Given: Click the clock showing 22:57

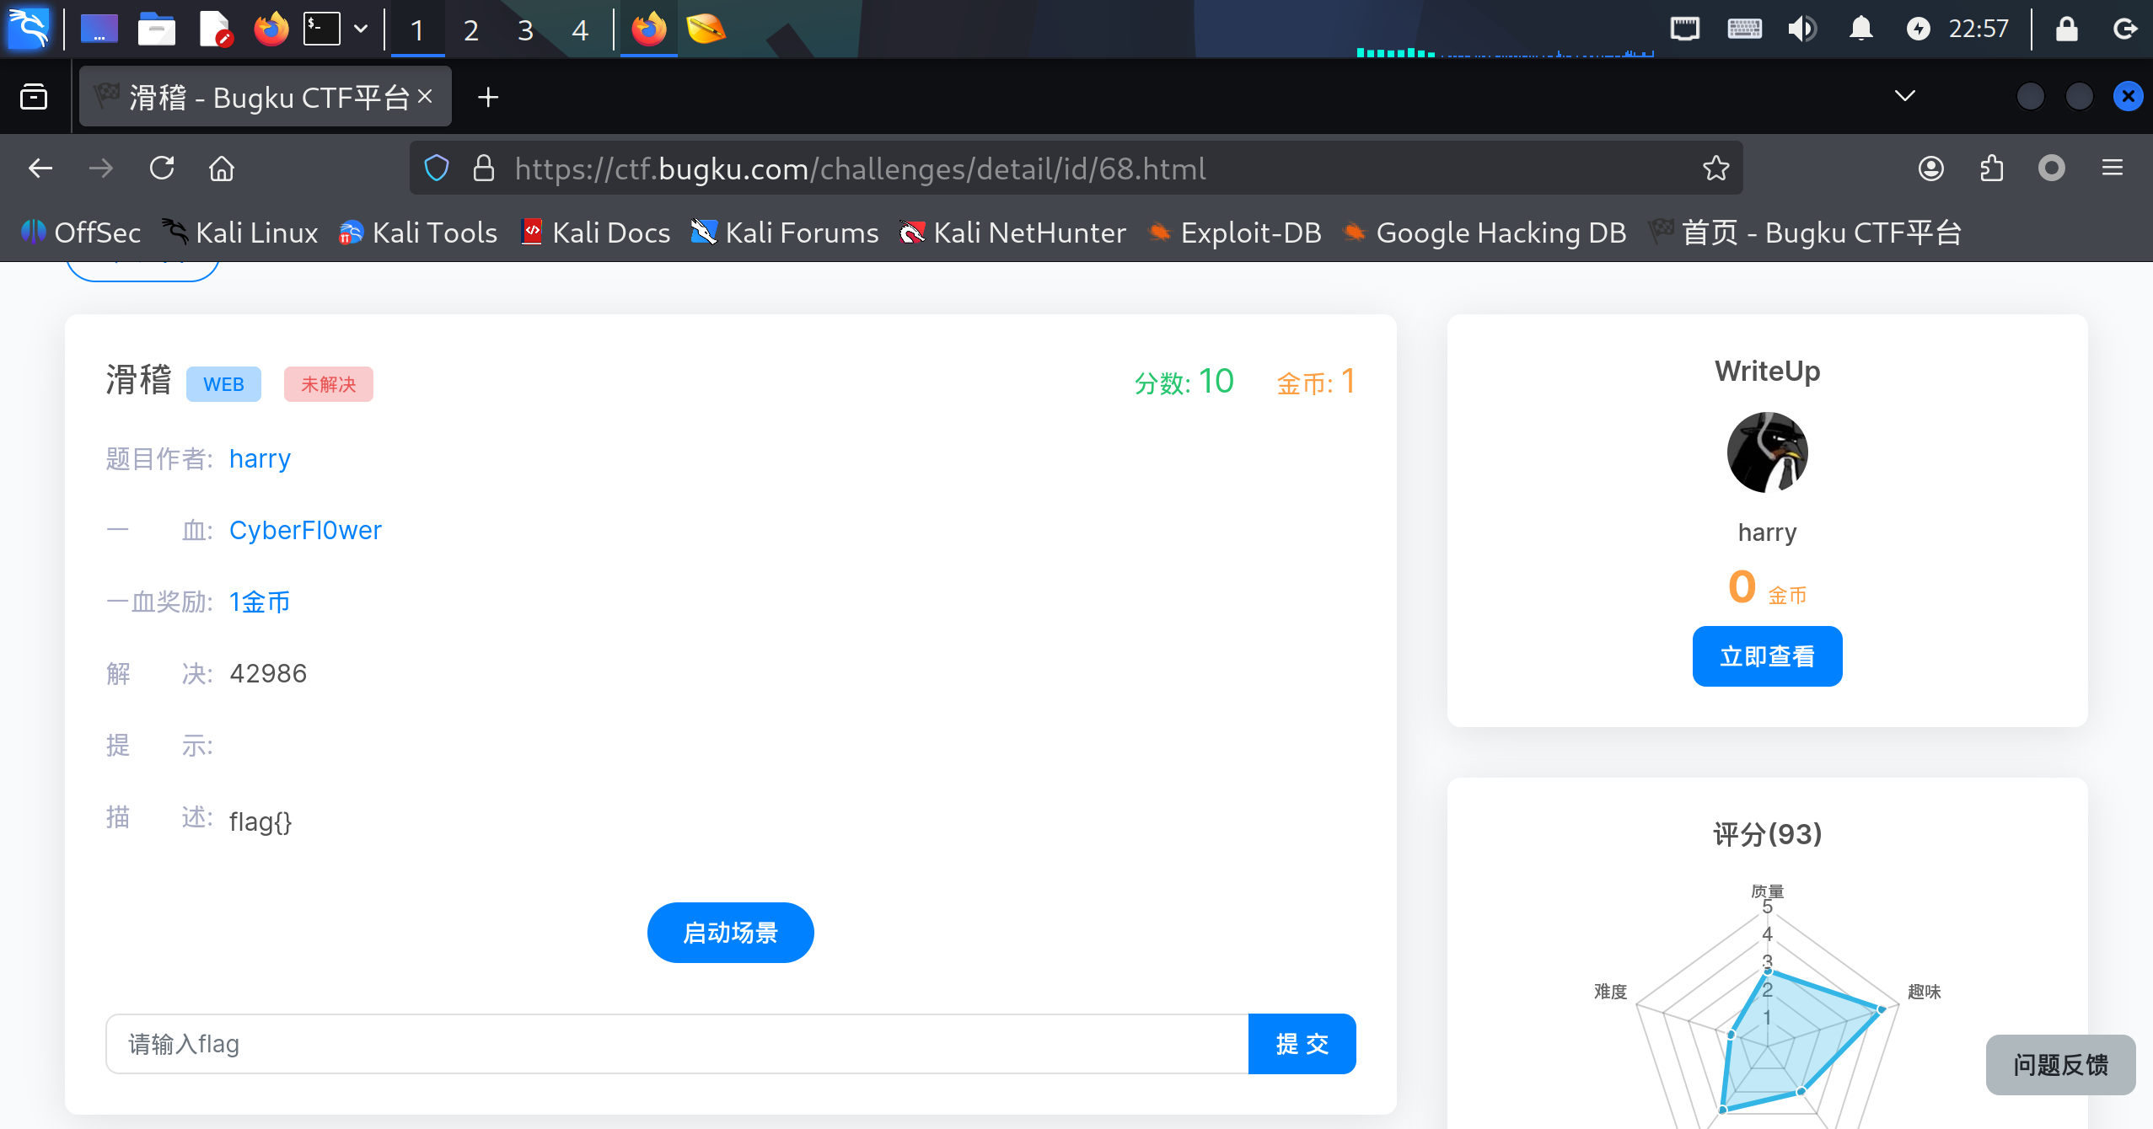Looking at the screenshot, I should point(1979,29).
